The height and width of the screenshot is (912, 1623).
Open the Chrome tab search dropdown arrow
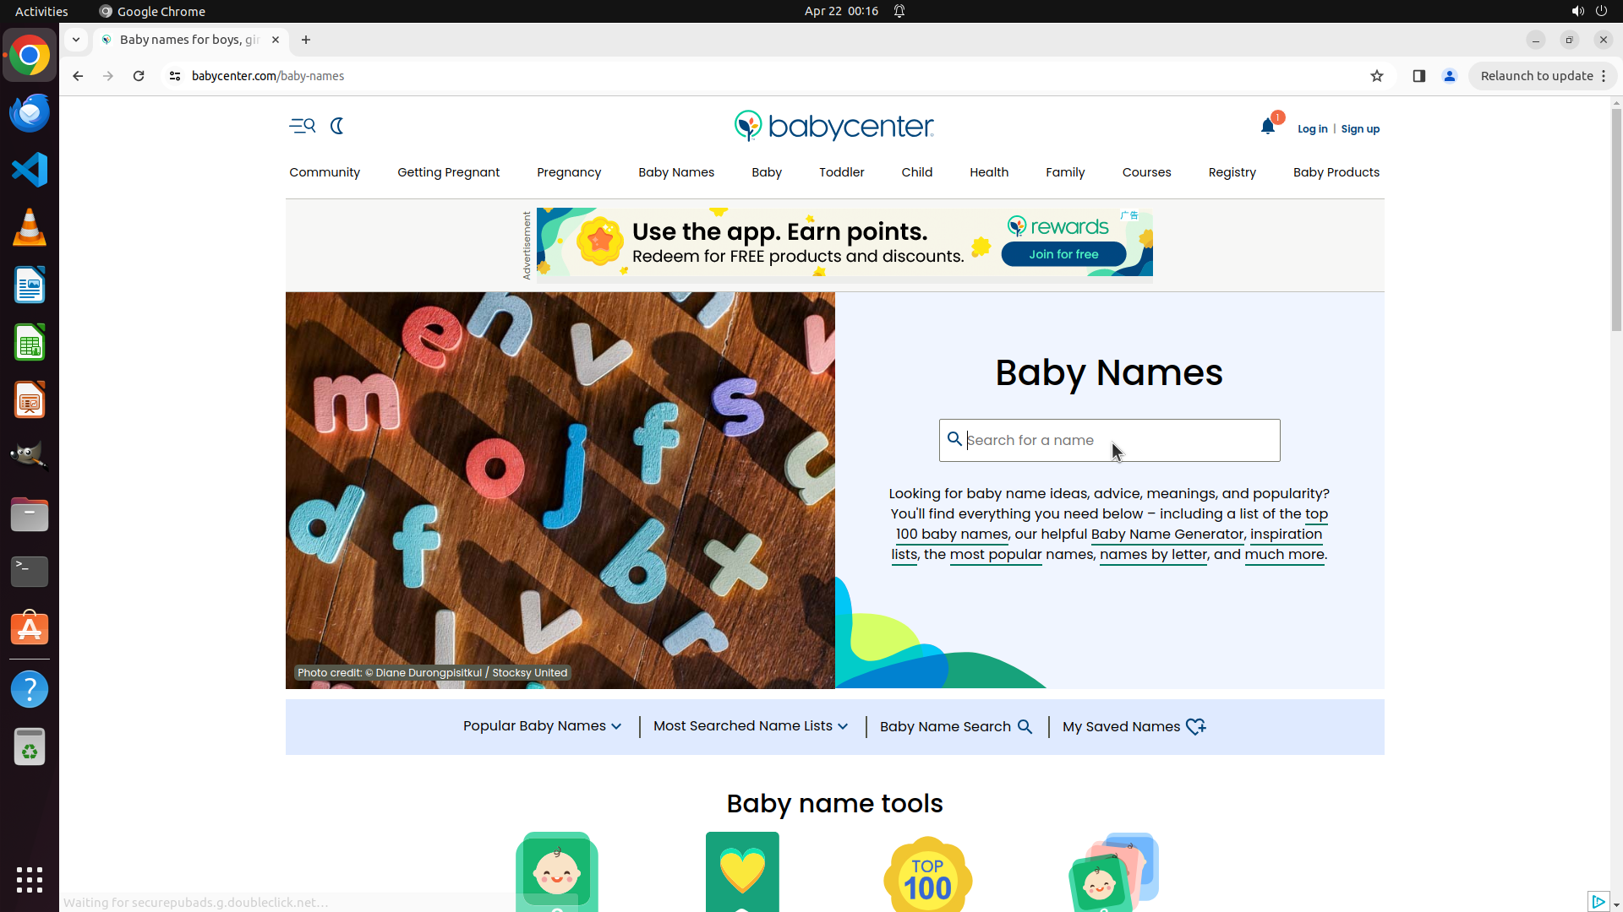click(76, 40)
